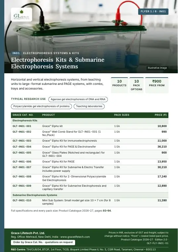Click 'Grace™ Glass Plates' product name

pyautogui.click(x=73, y=154)
